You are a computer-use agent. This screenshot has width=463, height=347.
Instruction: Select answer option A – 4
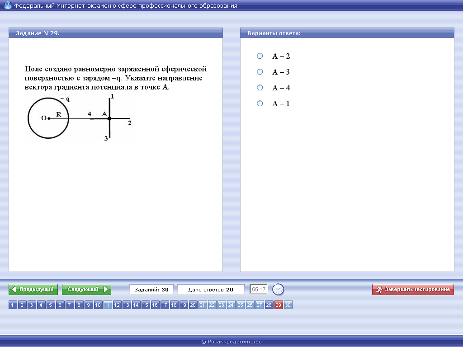(x=260, y=87)
